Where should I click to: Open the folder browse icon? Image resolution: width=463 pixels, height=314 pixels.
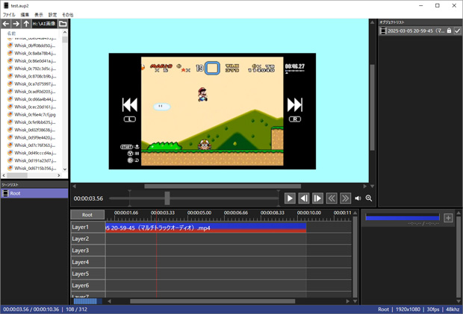[63, 24]
